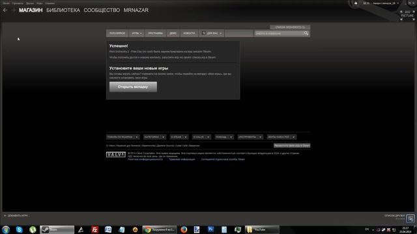Switch to Big Picture mode
Image resolution: width=417 pixels, height=234 pixels.
tap(407, 16)
